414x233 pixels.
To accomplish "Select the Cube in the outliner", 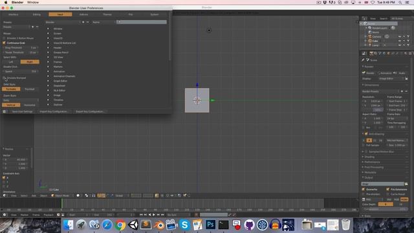I will 375,41.
